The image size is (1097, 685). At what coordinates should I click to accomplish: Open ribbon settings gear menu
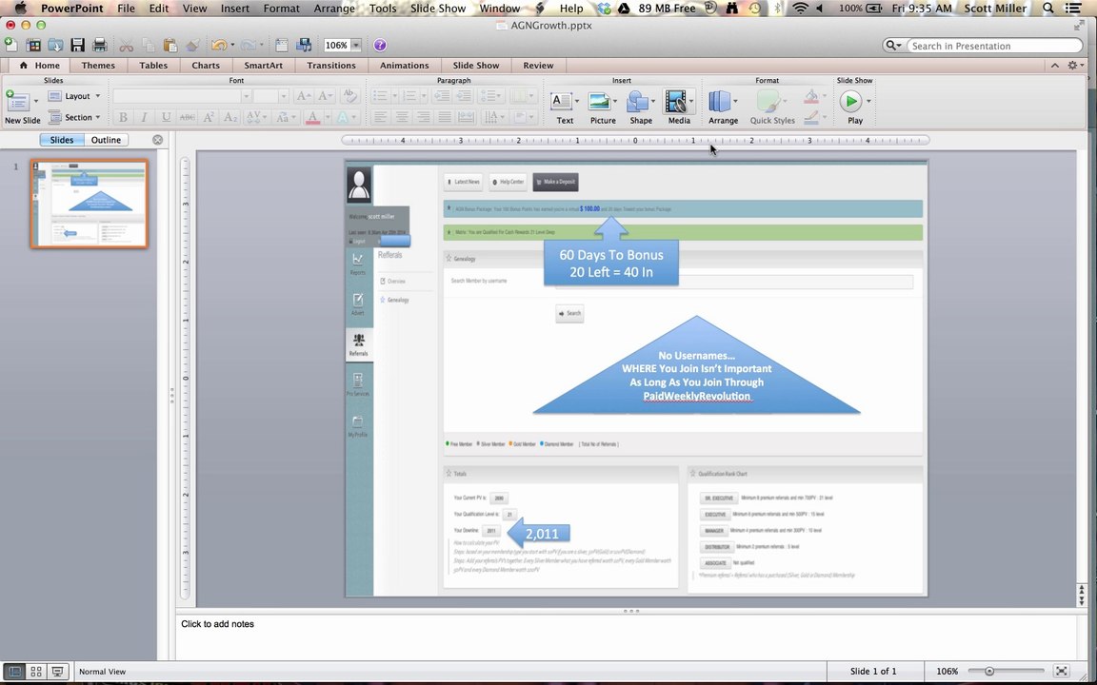point(1074,65)
